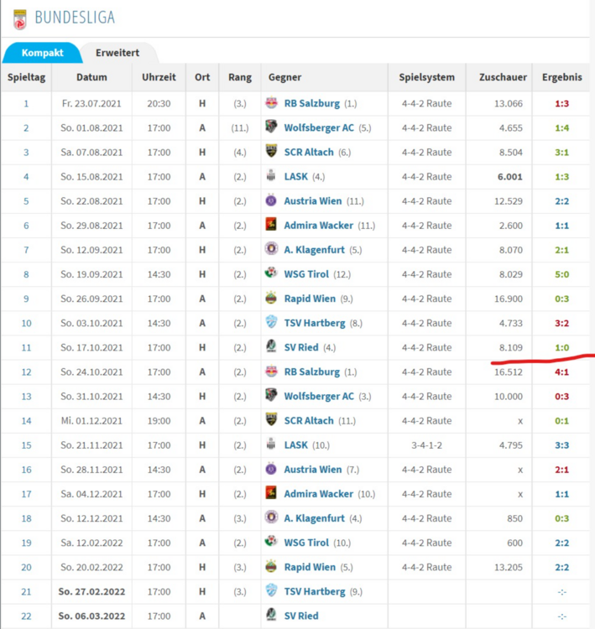Image resolution: width=595 pixels, height=629 pixels.
Task: Open the 1:4 result against Wolfsberger AC
Action: [x=561, y=128]
